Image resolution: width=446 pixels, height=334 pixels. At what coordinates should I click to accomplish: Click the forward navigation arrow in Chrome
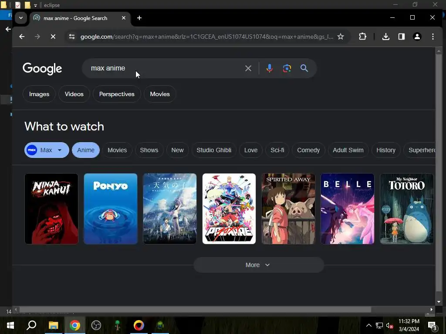(37, 37)
